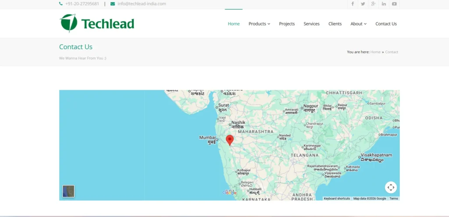
Task: Open the Facebook social icon
Action: tap(353, 4)
